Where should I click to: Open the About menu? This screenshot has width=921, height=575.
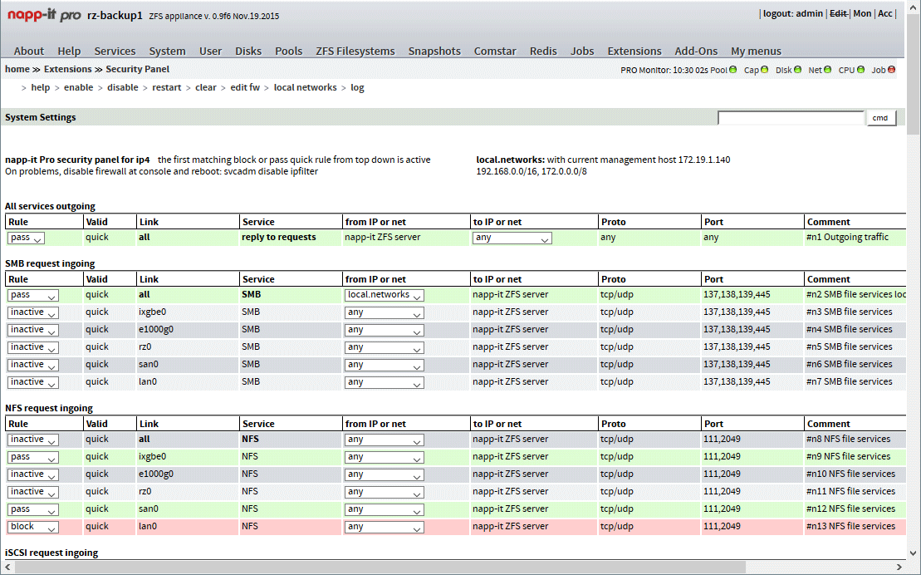point(29,52)
